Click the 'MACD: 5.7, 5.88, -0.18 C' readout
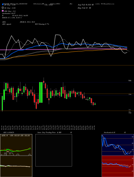This screenshot has width=134, height=177. pyautogui.click(x=12, y=18)
